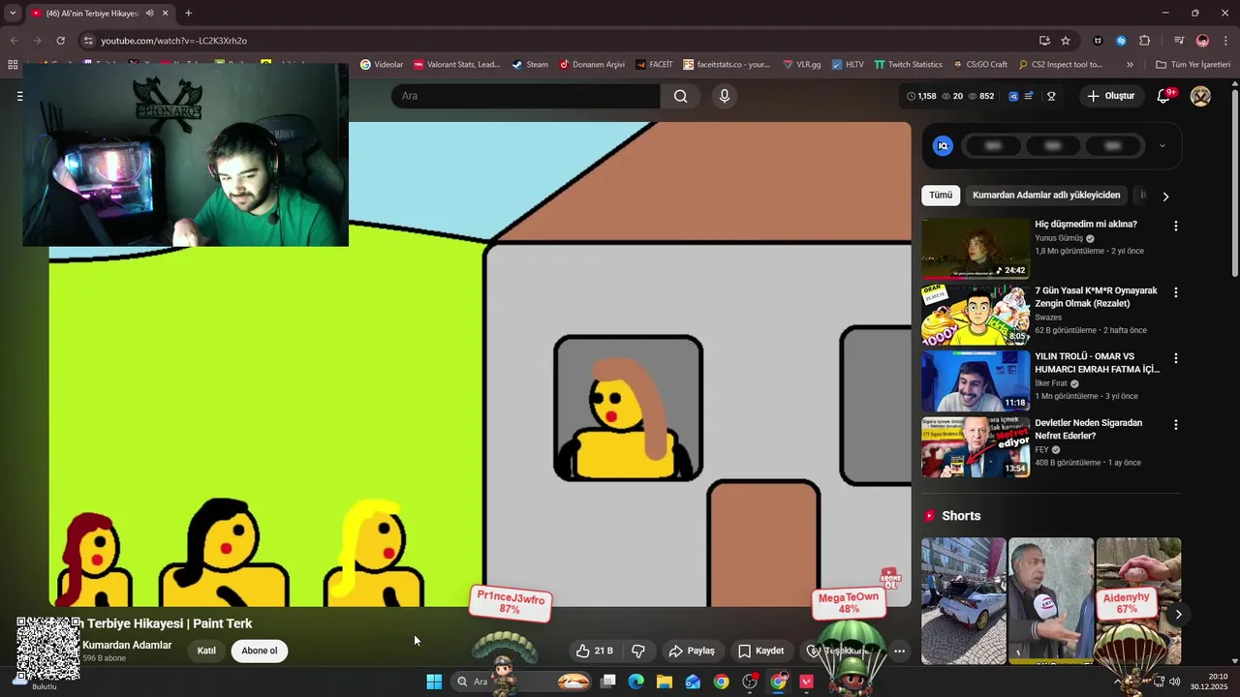Click the 'Oluştur' create button
Viewport: 1240px width, 697px height.
click(1110, 96)
